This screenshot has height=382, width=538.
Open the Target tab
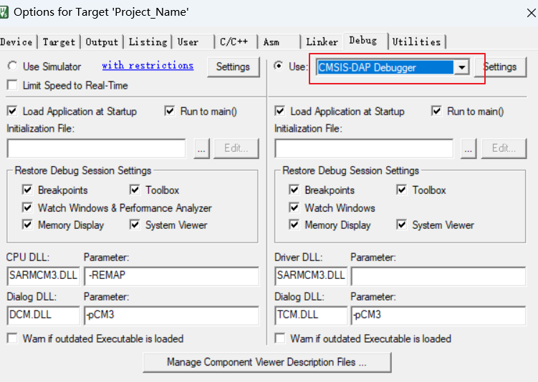click(x=59, y=42)
